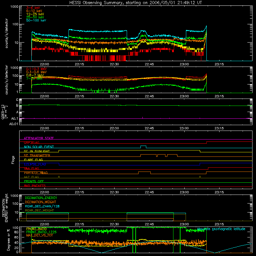Select the 6-12 keV legend label
Image resolution: width=256 pixels, height=256 pixels.
34,11
